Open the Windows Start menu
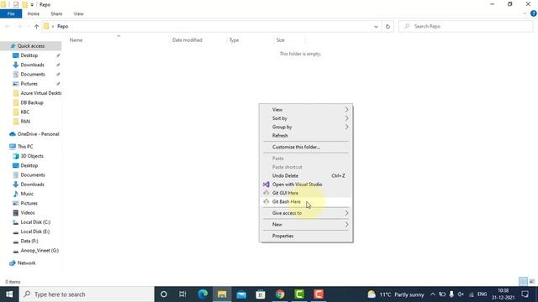The height and width of the screenshot is (302, 538). click(x=9, y=294)
